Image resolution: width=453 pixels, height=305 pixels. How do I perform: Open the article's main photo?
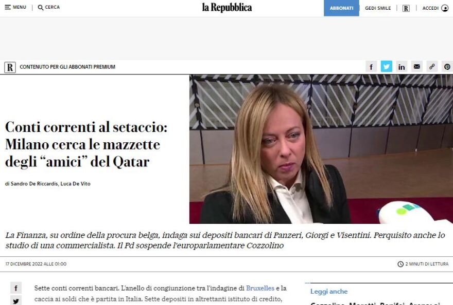tap(321, 149)
